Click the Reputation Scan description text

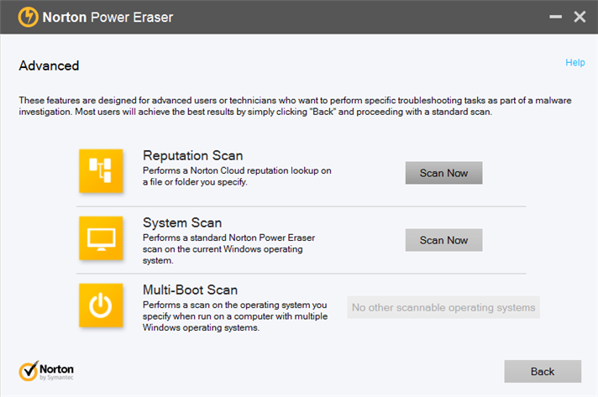pos(237,176)
